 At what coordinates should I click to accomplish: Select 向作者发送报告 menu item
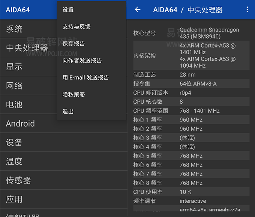[91, 61]
